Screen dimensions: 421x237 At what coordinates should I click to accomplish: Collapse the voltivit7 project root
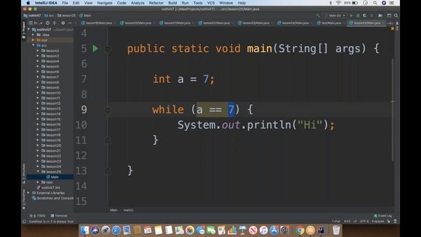(x=29, y=29)
